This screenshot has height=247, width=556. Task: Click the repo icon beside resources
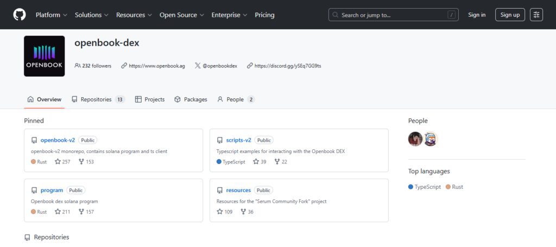[x=220, y=191]
